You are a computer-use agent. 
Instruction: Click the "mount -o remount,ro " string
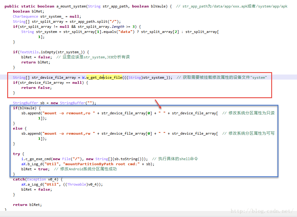pos(69,113)
